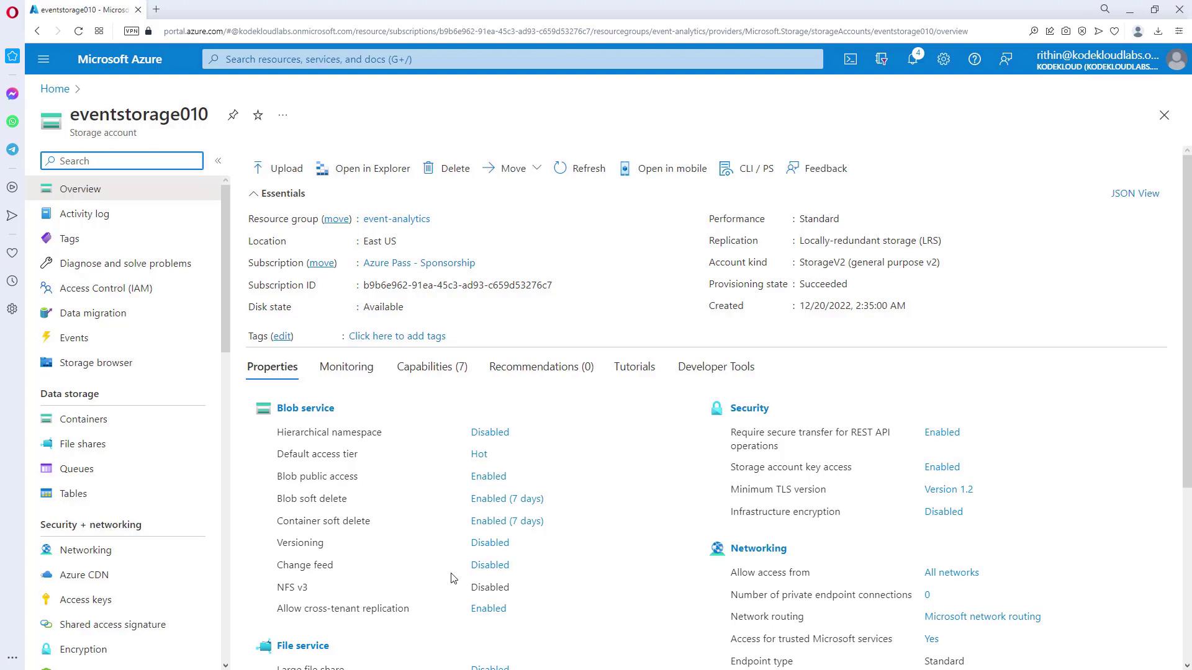Open Access keys in sidebar
The height and width of the screenshot is (670, 1192).
pyautogui.click(x=85, y=599)
